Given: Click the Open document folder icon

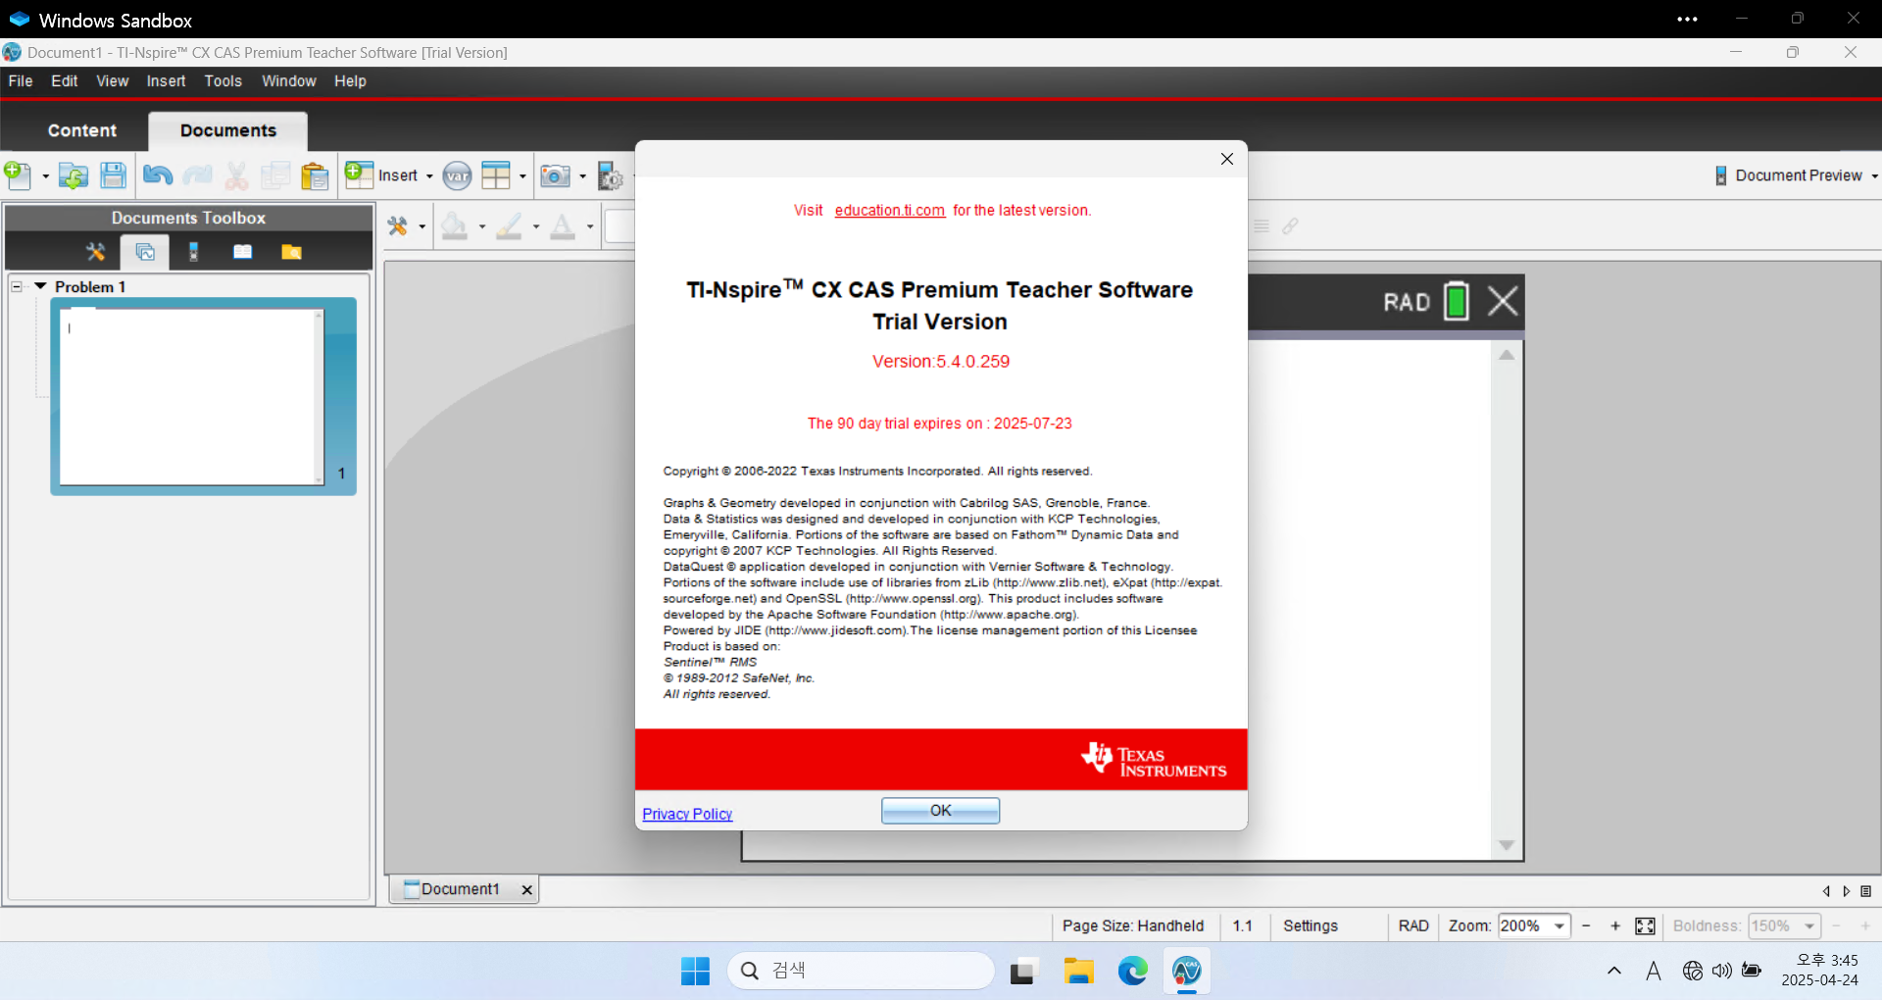Looking at the screenshot, I should [x=73, y=175].
